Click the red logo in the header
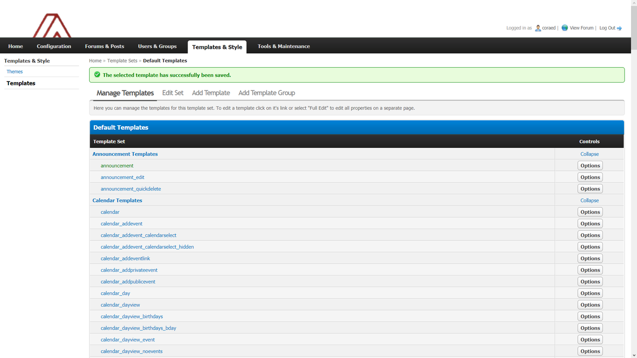637x358 pixels. click(52, 25)
